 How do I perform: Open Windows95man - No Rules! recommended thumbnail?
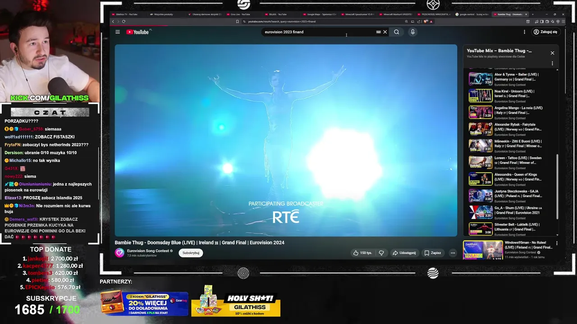[x=483, y=251]
